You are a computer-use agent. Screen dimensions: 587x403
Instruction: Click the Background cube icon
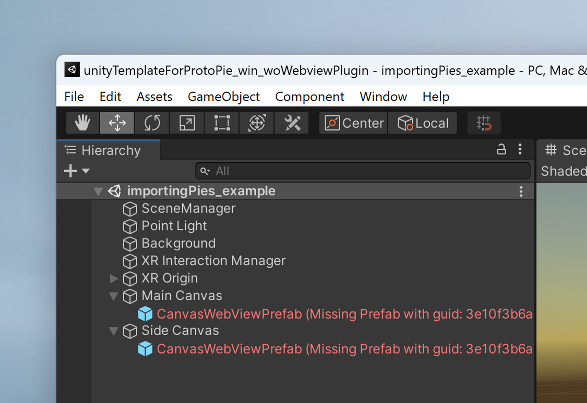[130, 244]
